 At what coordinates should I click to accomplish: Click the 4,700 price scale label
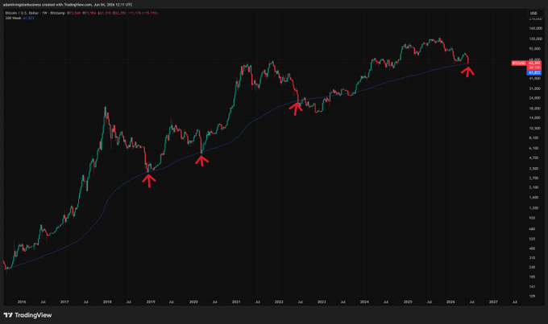point(534,158)
